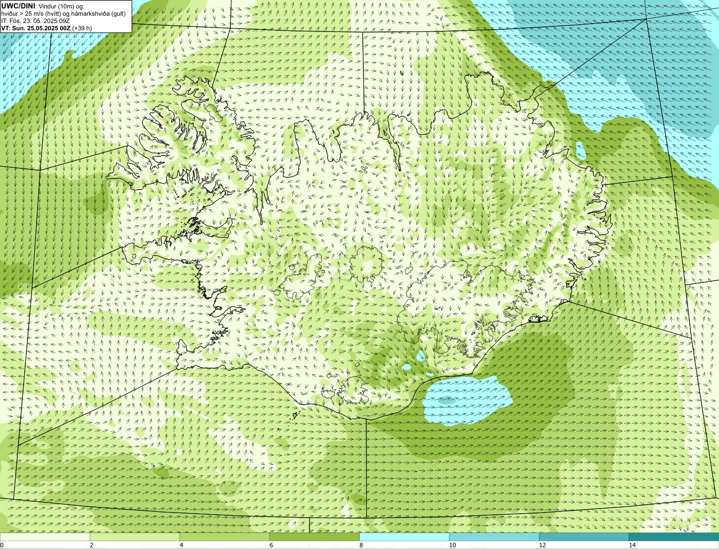Click the scale label '10'

[x=452, y=545]
